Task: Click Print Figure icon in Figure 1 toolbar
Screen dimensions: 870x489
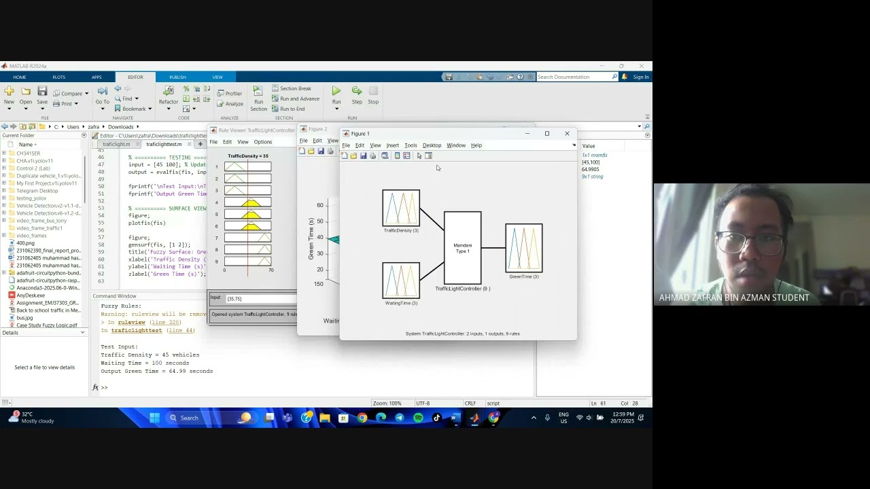Action: [x=372, y=156]
